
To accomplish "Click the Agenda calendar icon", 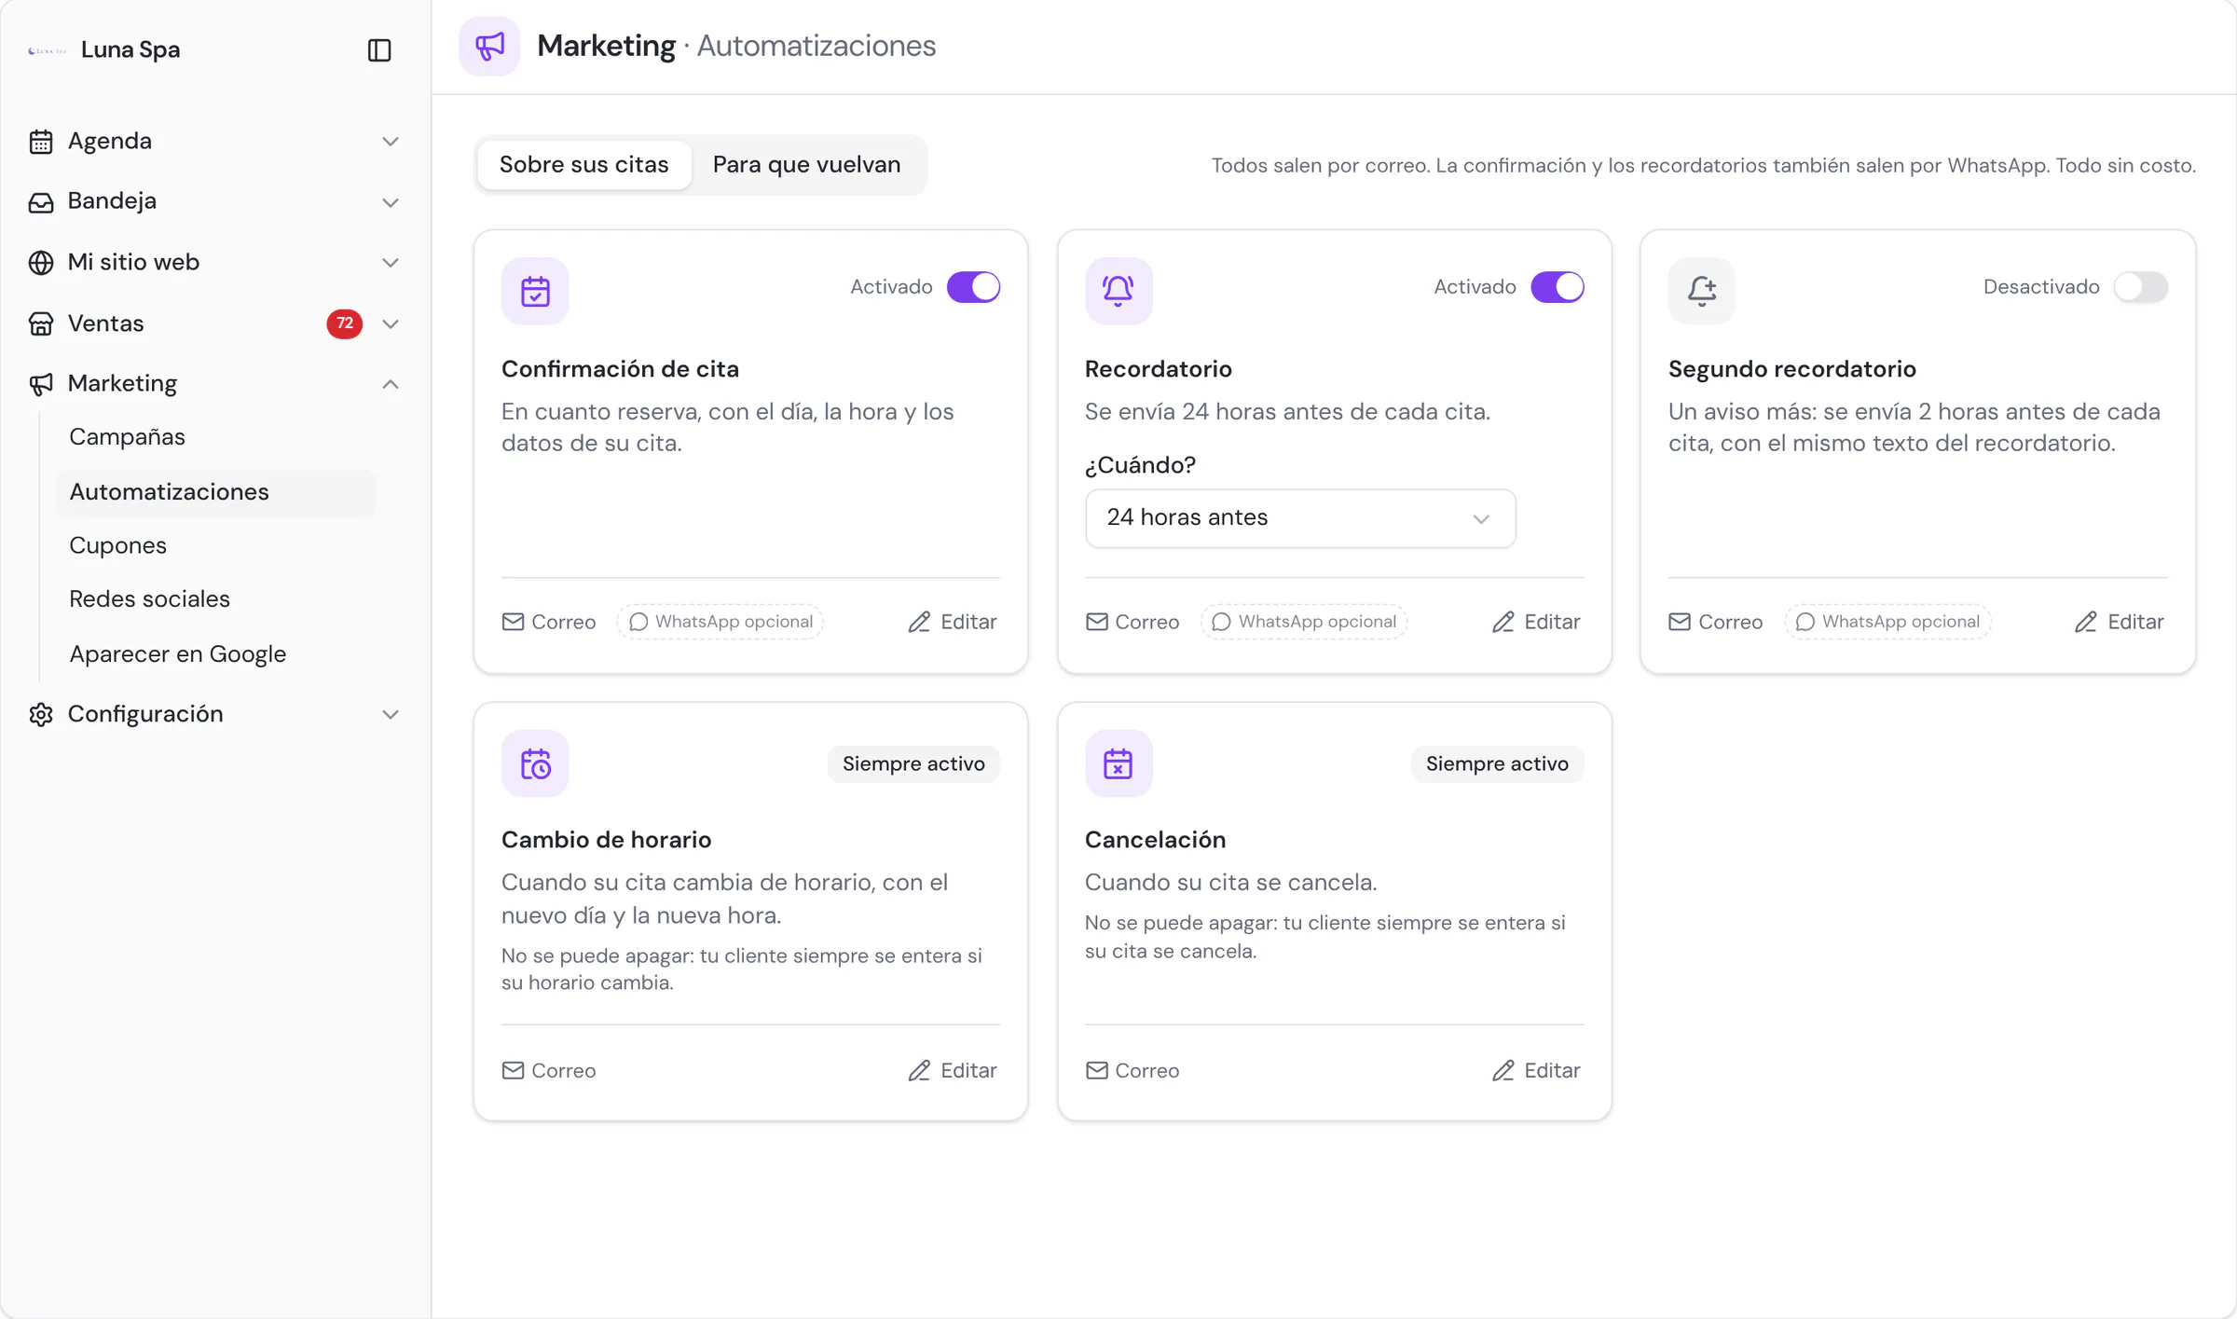I will tap(41, 142).
